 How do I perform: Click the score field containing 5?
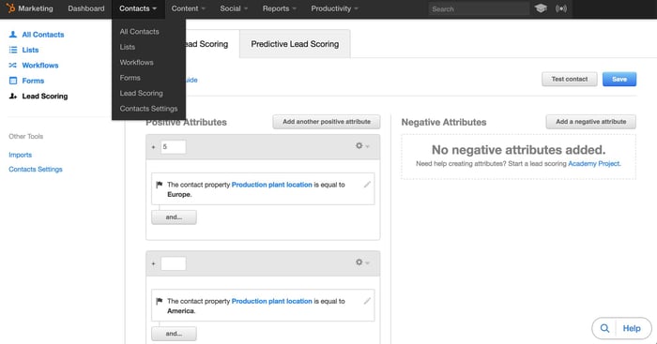[173, 147]
